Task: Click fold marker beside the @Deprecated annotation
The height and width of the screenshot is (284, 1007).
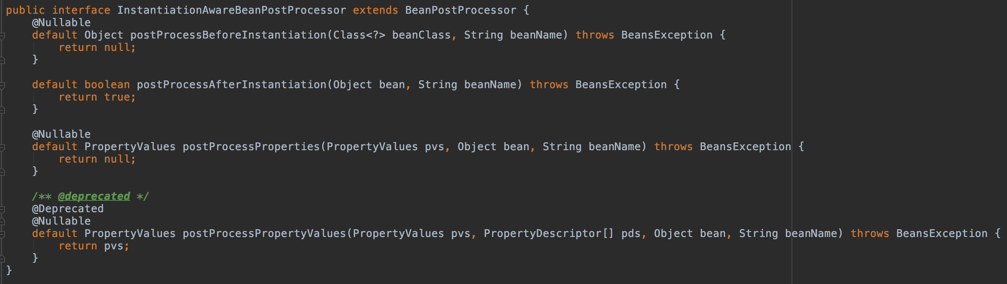Action: 2,209
